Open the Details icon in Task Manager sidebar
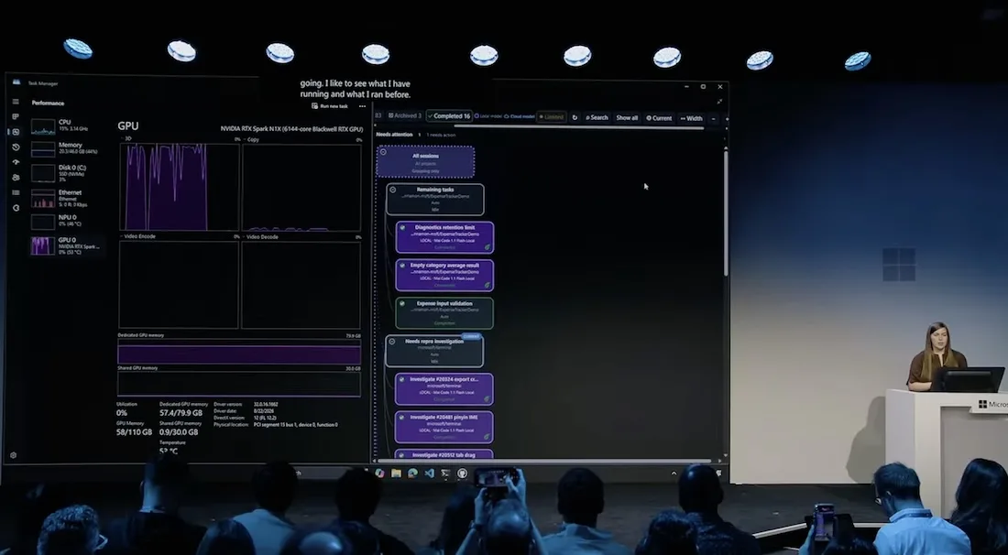The image size is (1008, 555). point(16,192)
